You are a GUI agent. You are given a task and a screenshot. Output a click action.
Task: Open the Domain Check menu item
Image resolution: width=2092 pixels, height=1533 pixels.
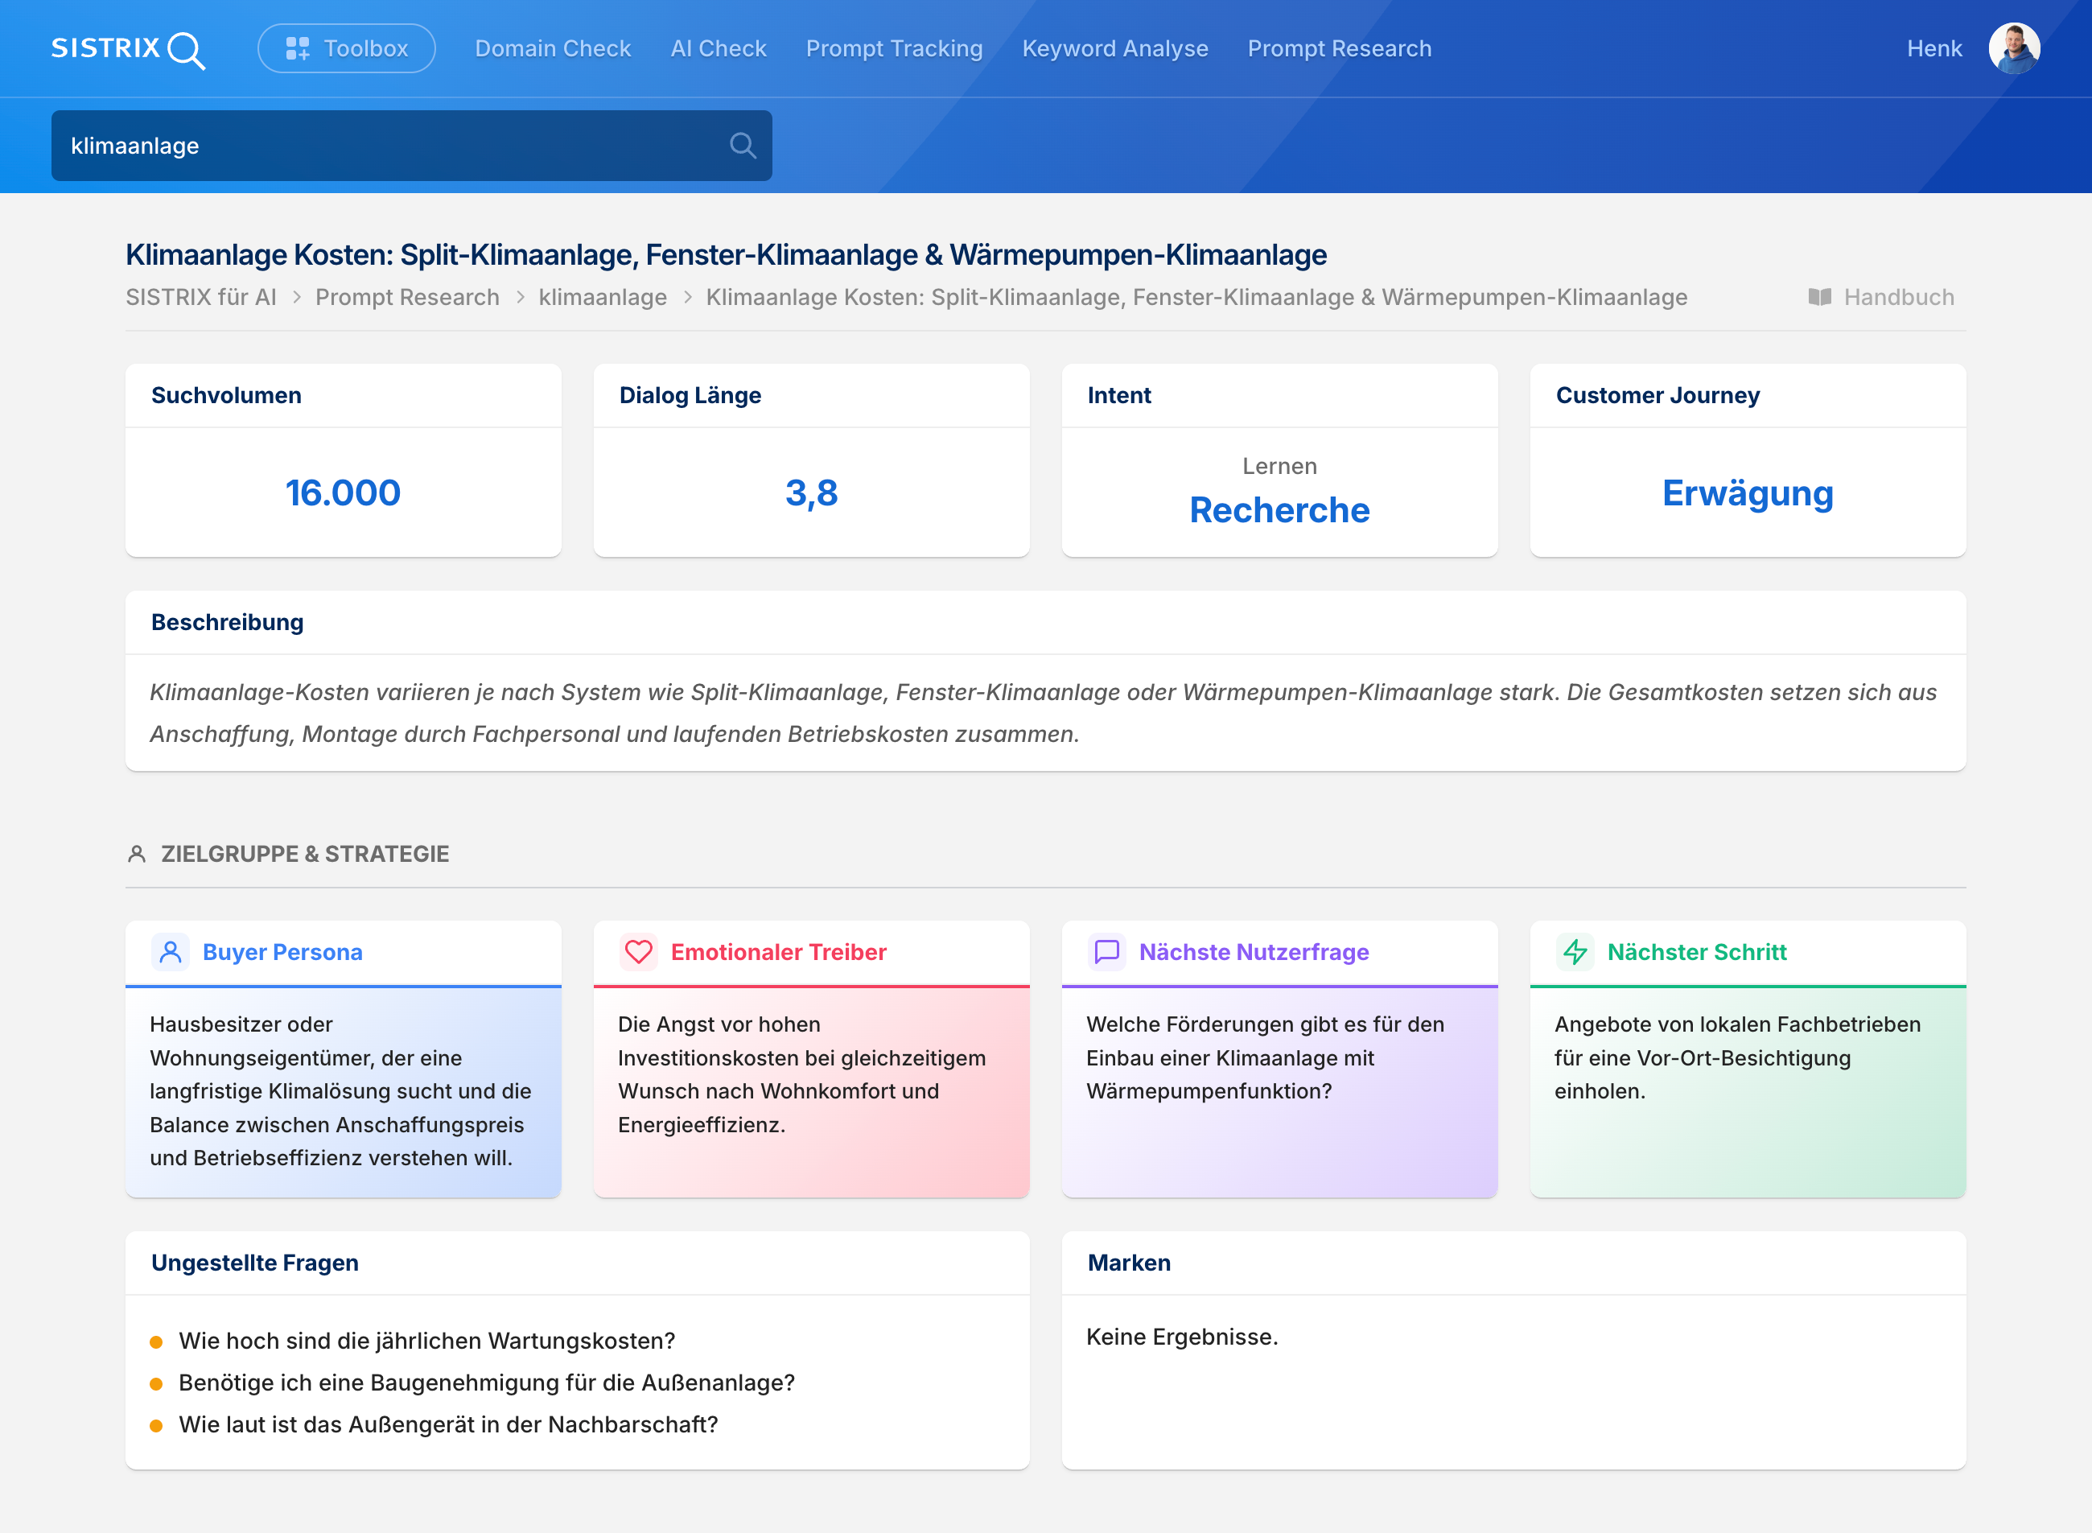point(552,48)
